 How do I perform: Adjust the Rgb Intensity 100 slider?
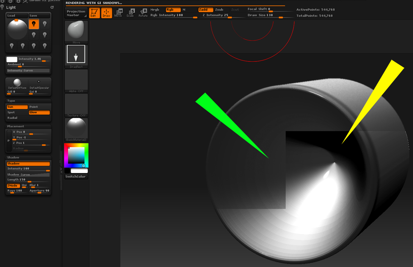point(174,16)
